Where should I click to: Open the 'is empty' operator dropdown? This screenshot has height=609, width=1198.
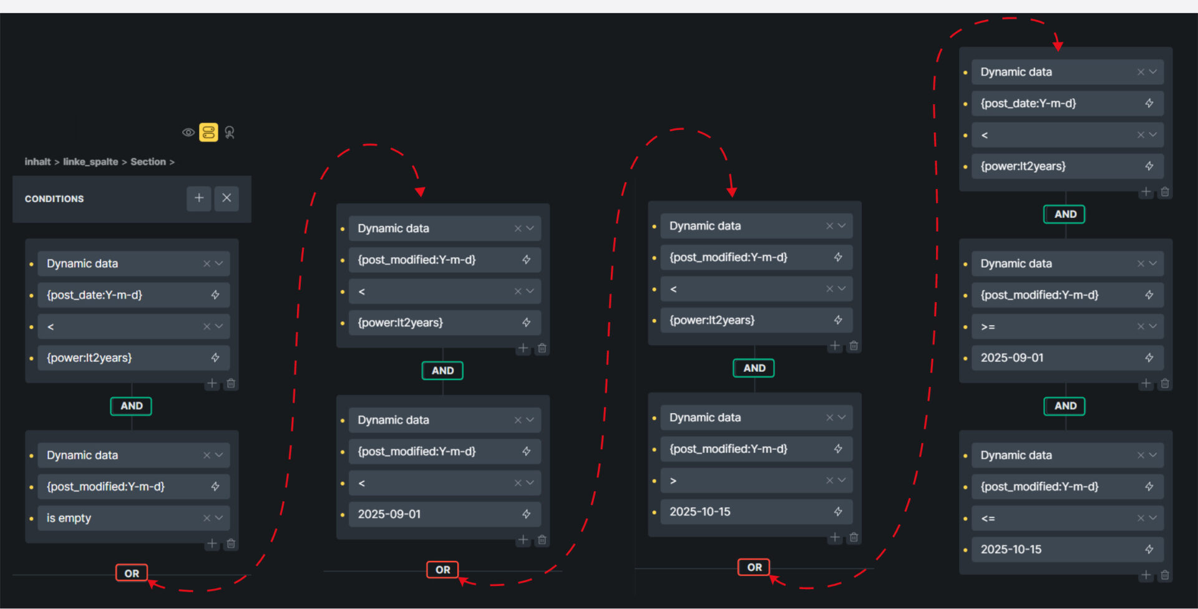tap(219, 518)
